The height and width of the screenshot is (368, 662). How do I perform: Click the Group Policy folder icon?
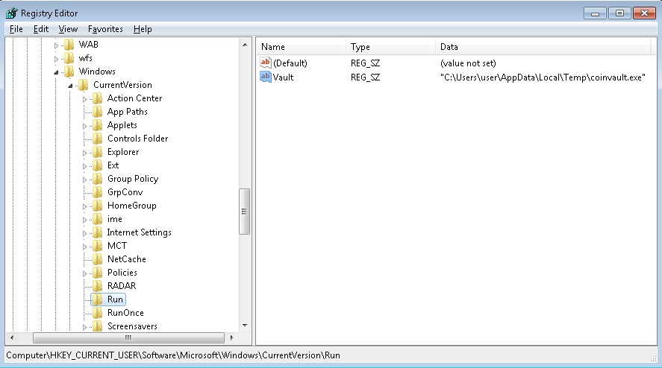click(x=98, y=179)
